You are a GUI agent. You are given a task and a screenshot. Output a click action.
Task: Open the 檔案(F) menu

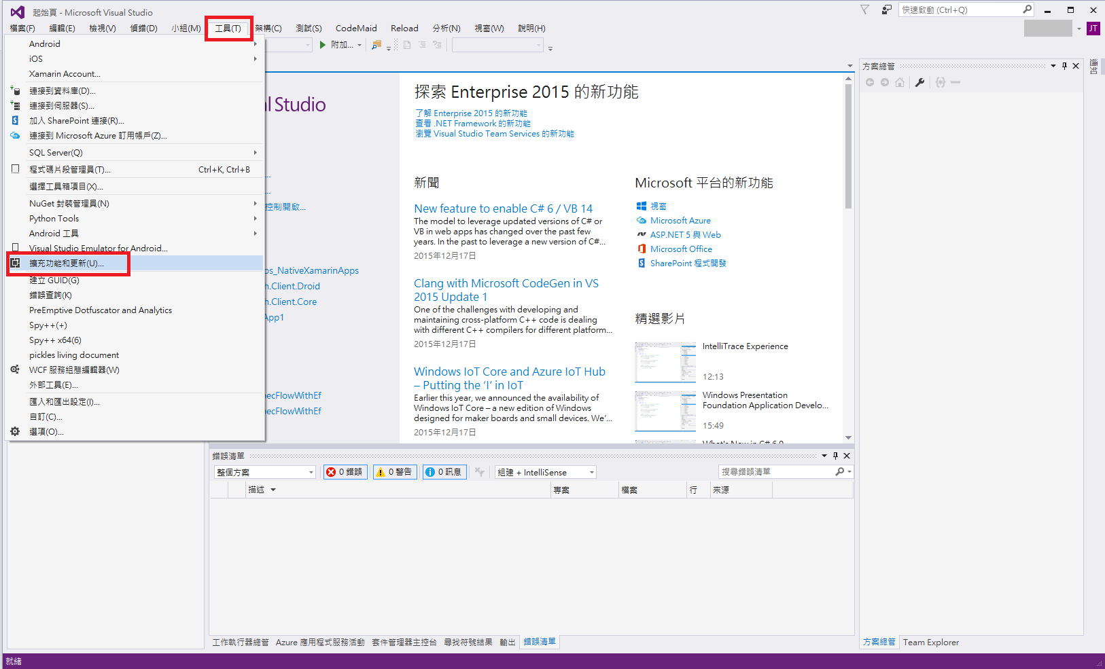click(22, 28)
